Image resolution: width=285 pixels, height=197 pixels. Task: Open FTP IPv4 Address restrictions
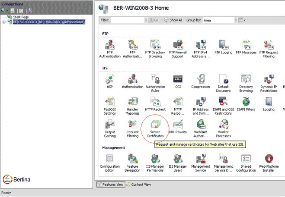(x=201, y=49)
